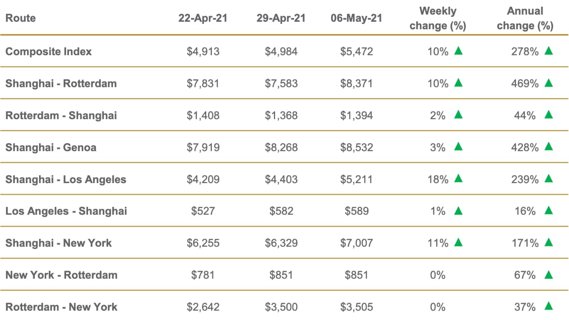This screenshot has height=320, width=569.
Task: Click the 22-Apr-21 column header
Action: [203, 18]
